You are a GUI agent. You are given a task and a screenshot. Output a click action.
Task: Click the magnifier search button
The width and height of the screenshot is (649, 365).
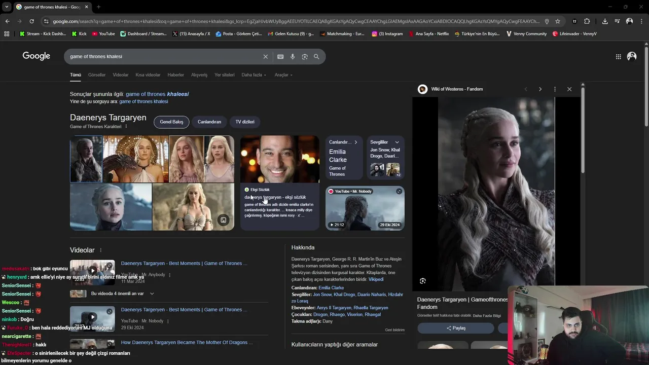pos(316,57)
